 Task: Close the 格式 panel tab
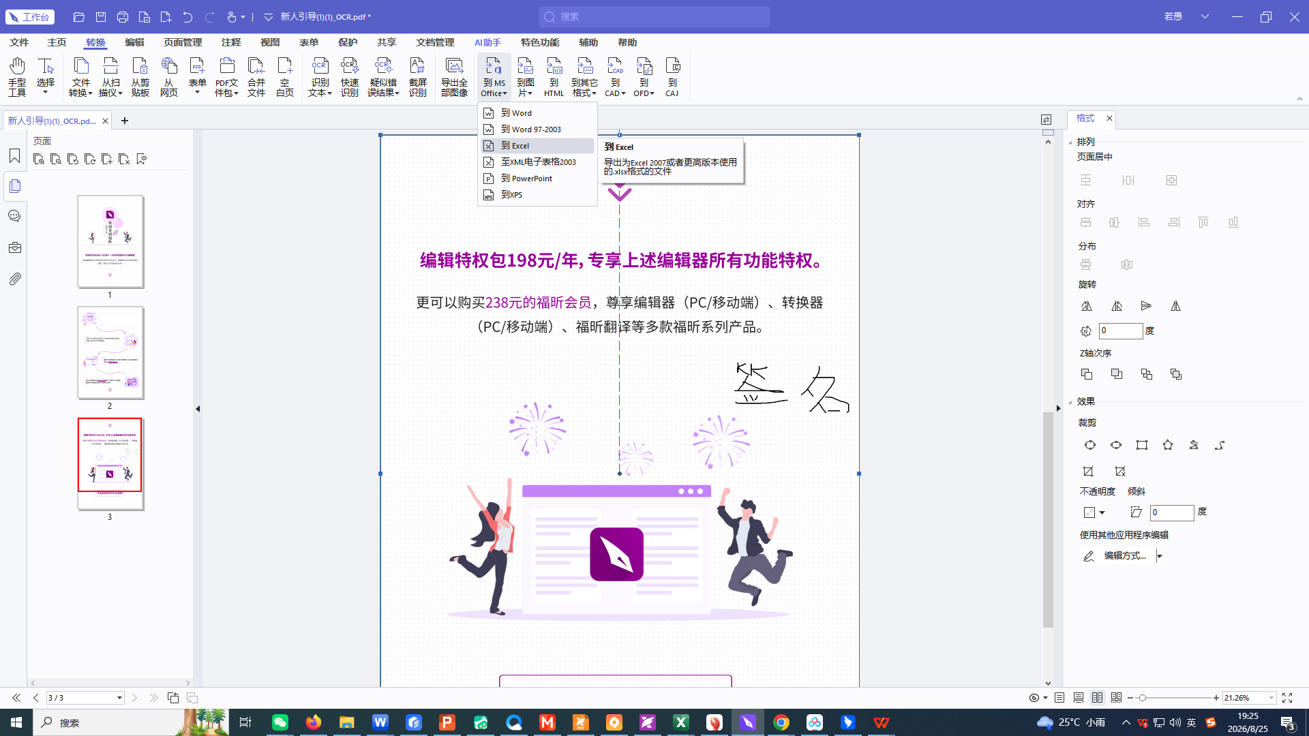tap(1109, 119)
